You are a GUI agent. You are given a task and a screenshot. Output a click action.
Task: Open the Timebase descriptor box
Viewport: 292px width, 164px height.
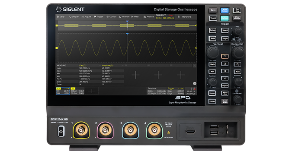click(157, 91)
